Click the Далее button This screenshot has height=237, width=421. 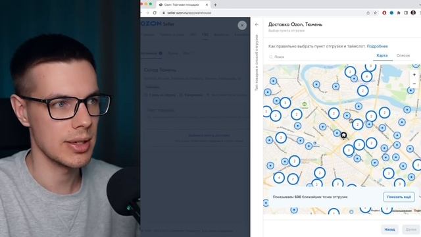click(x=410, y=230)
